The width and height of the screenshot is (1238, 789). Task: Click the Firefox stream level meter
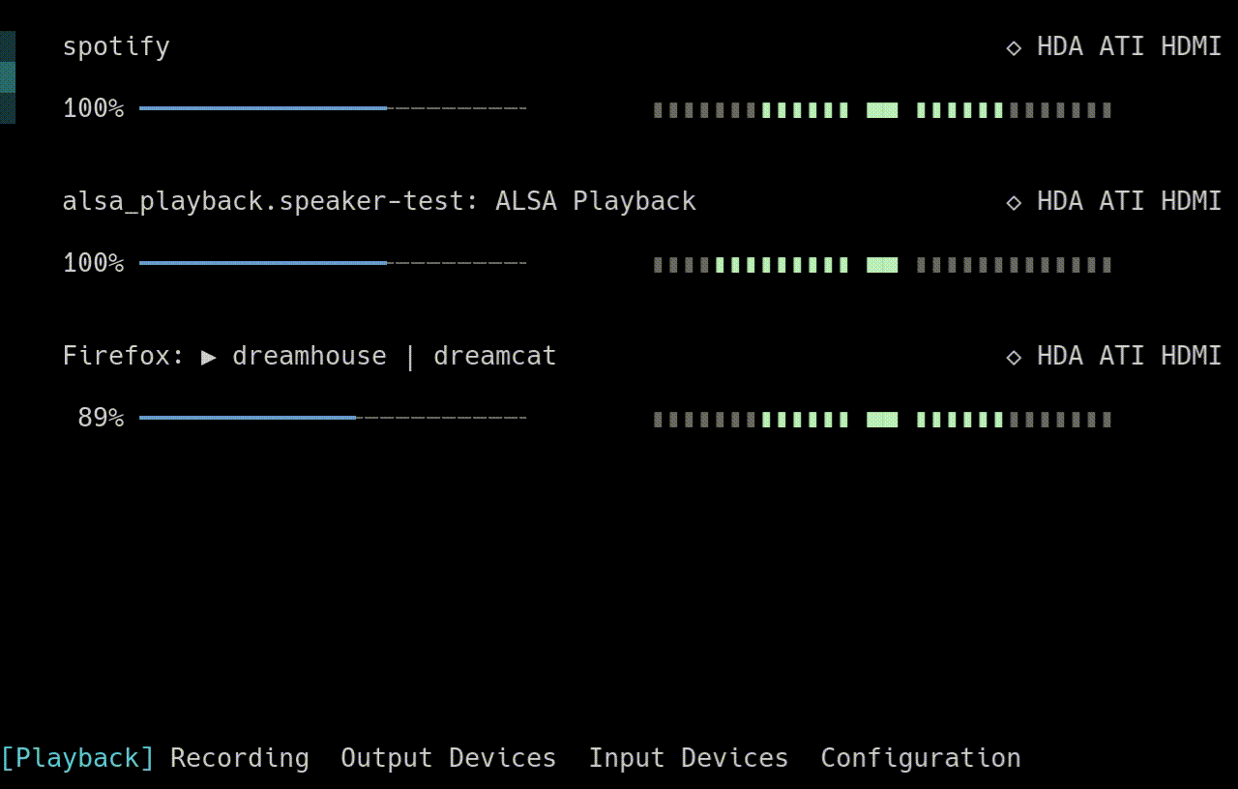pos(881,419)
